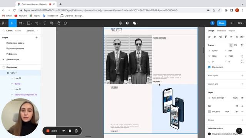Screen dimensions: 246x138
Task: Open the page dropdown Детали...
Action: [32, 31]
